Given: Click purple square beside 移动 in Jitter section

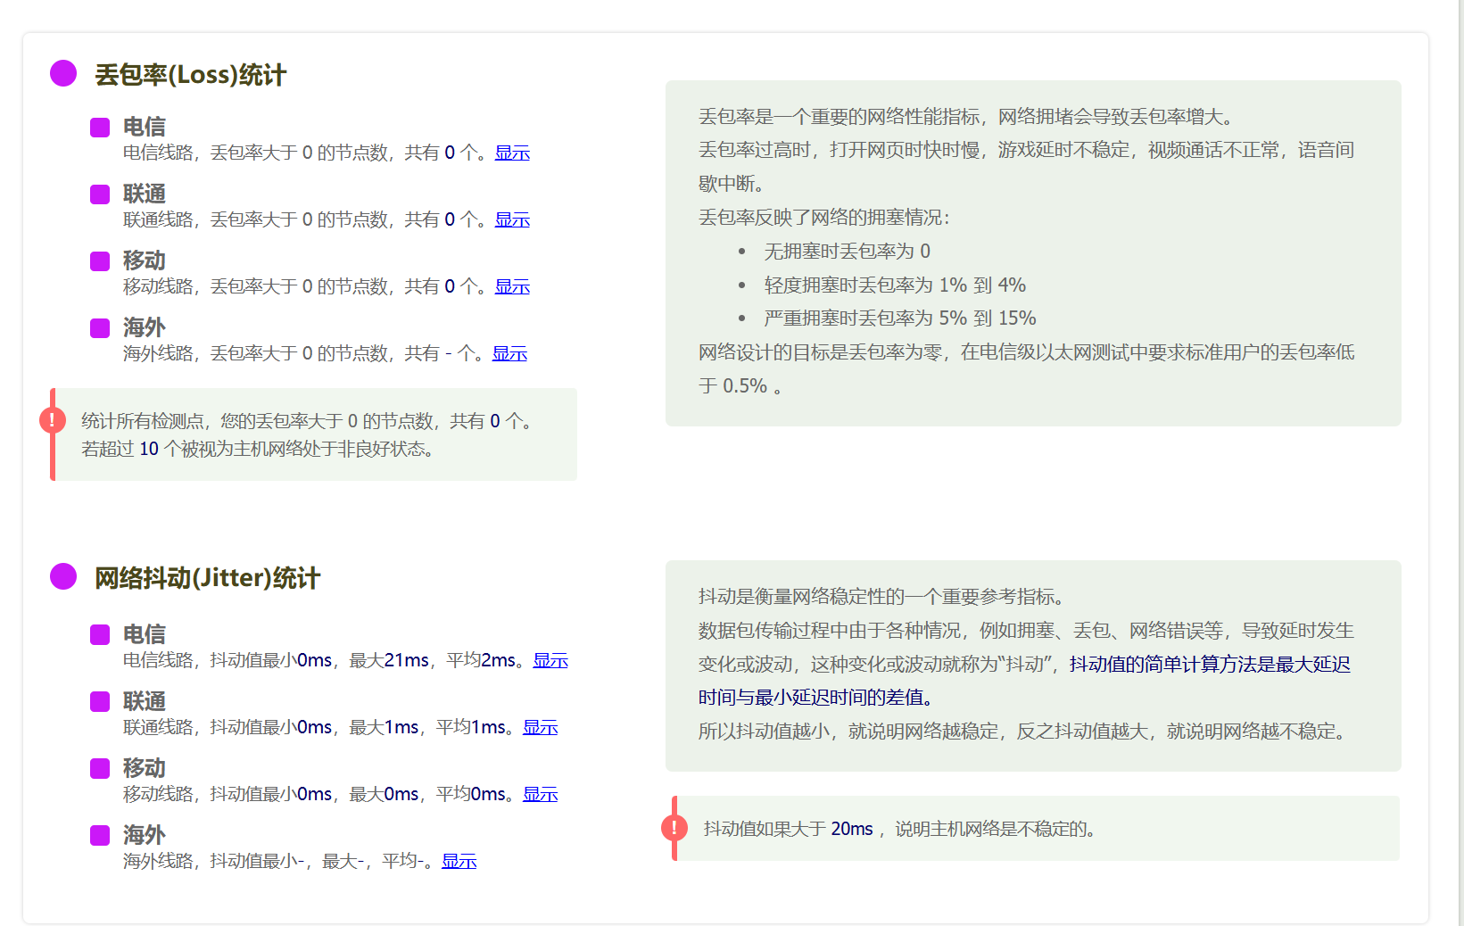Looking at the screenshot, I should [x=100, y=769].
